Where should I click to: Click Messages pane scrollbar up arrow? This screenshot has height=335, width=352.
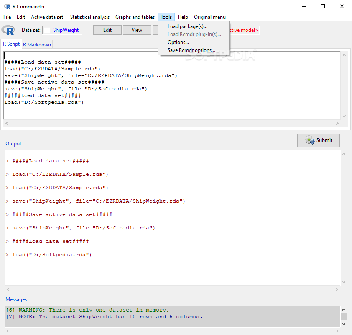coord(344,309)
